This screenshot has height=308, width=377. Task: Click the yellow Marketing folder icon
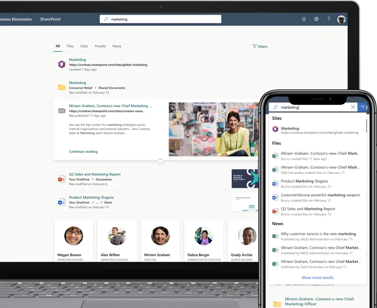pyautogui.click(x=62, y=88)
